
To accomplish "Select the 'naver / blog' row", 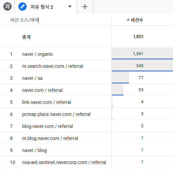I will (34, 150).
